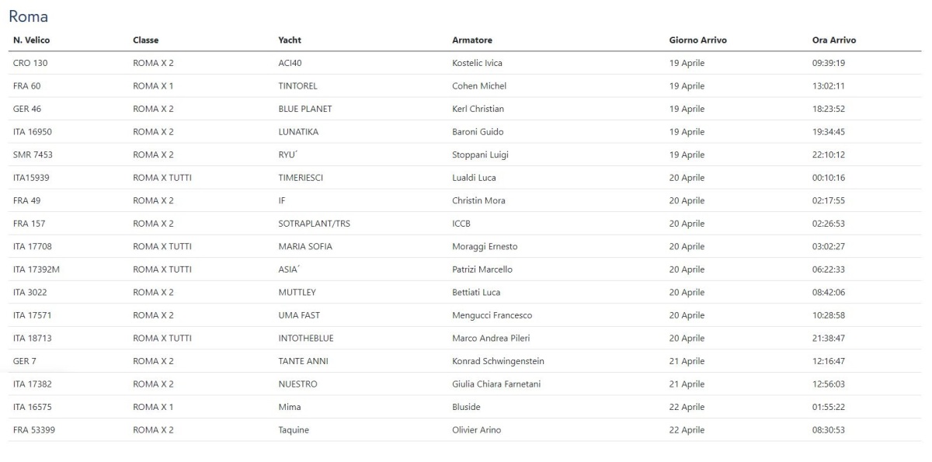Click sail number FRA 157
This screenshot has width=932, height=462.
tap(30, 224)
